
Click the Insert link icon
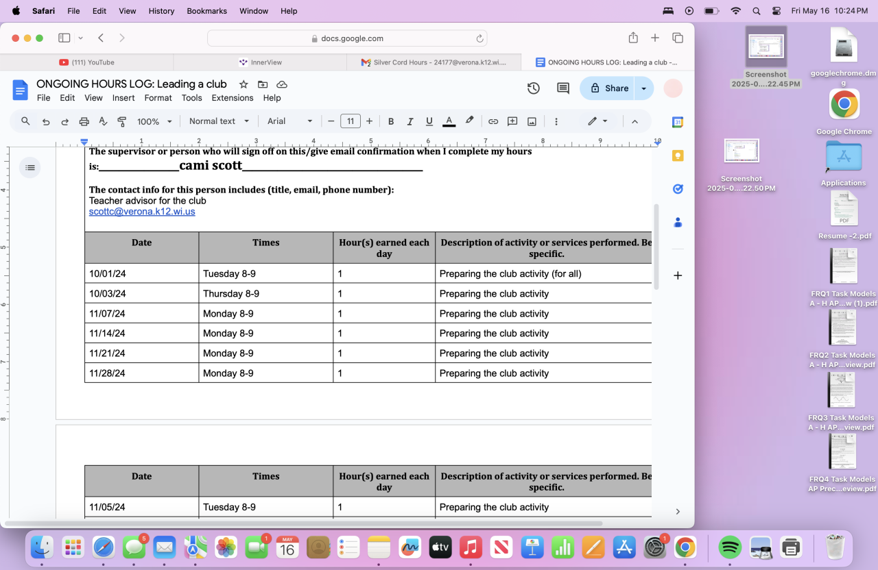tap(493, 121)
